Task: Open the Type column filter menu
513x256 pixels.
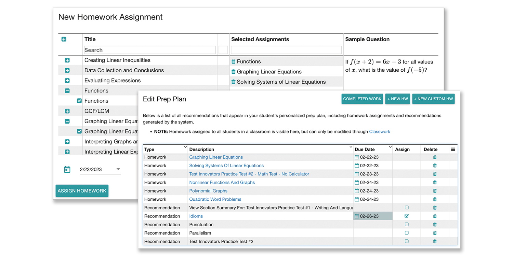Action: [185, 147]
